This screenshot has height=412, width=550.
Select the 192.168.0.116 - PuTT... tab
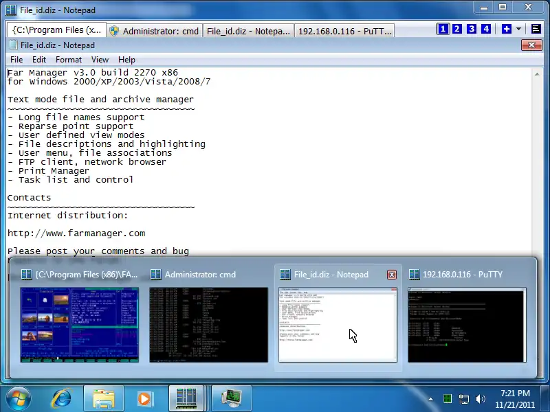[x=344, y=31]
